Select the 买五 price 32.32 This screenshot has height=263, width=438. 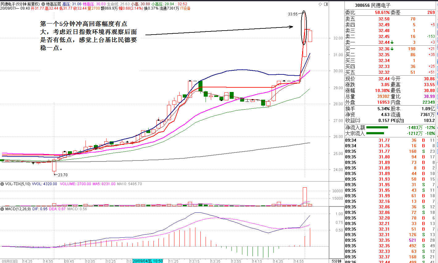384,72
